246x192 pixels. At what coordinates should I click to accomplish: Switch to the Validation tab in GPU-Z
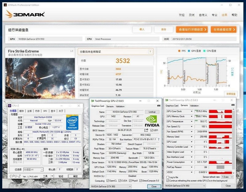point(120,106)
